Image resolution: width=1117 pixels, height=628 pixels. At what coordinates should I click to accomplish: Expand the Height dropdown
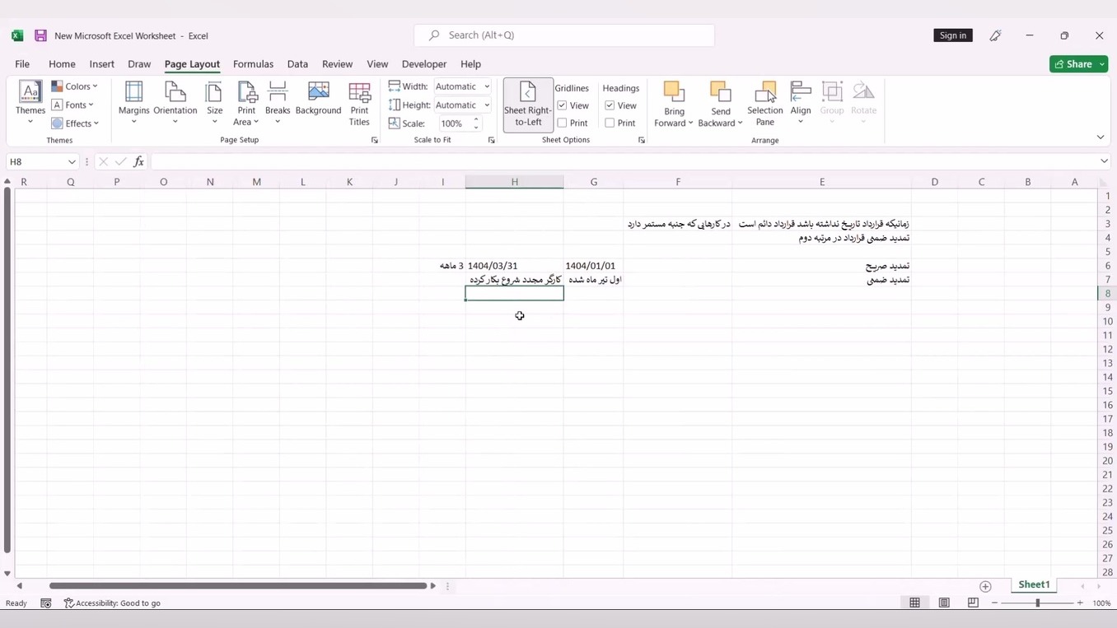click(487, 105)
